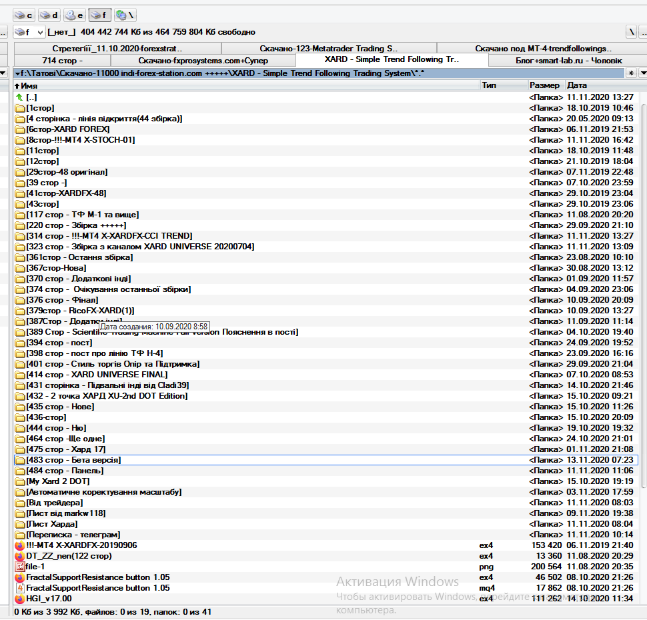Switch to tab Скачано-fxprosystems.com+Супер

203,60
